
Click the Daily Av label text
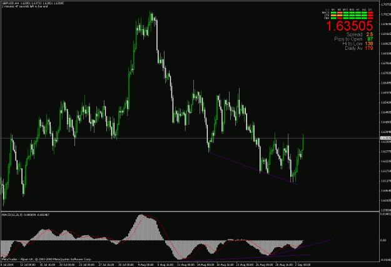pos(353,48)
